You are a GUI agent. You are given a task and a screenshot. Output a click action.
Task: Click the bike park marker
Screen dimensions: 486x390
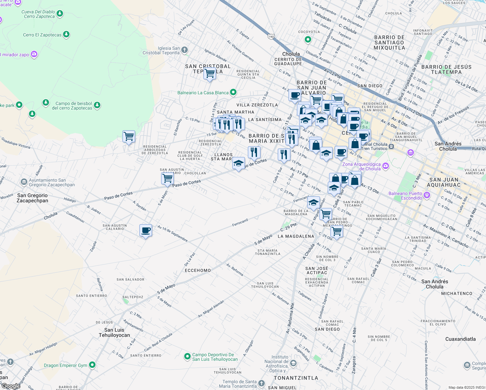tap(19, 105)
